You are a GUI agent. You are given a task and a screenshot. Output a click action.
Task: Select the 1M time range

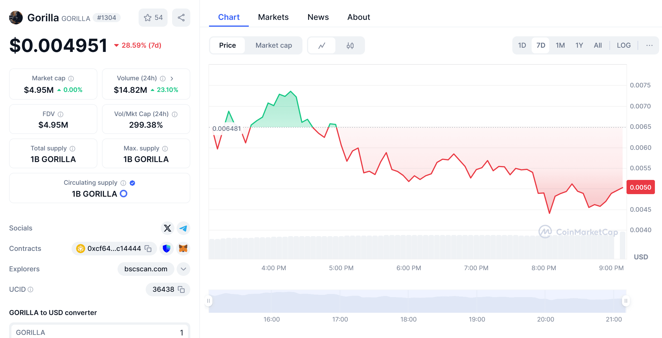click(x=560, y=45)
